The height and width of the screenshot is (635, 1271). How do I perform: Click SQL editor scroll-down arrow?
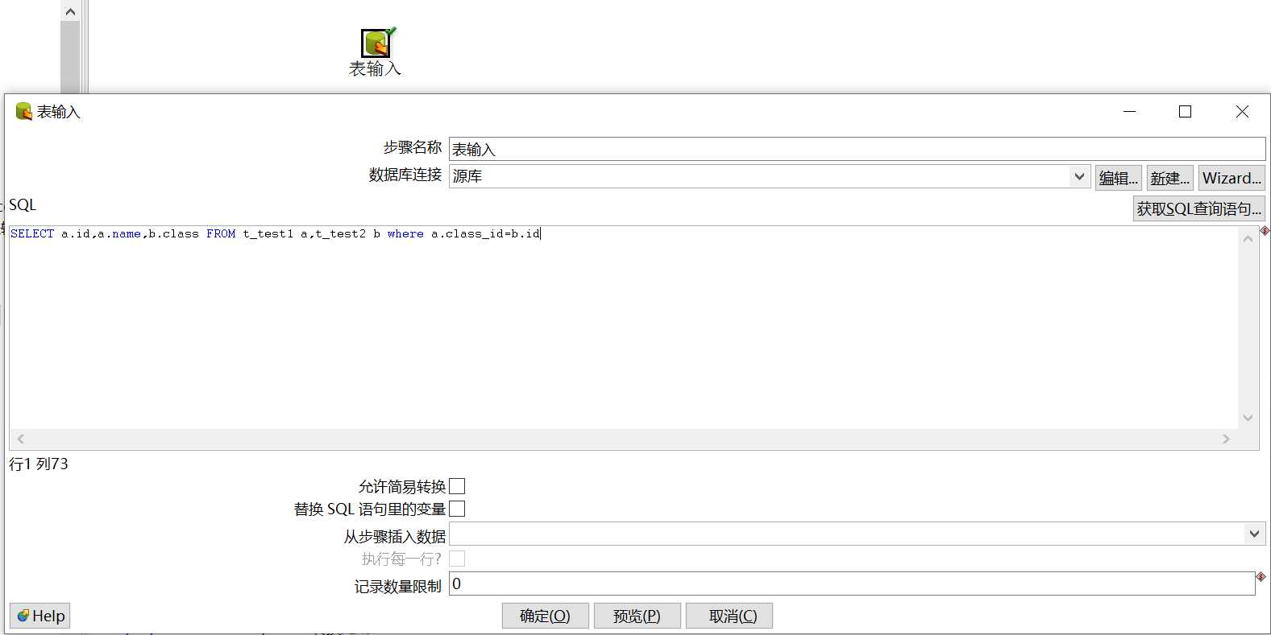pyautogui.click(x=1248, y=418)
